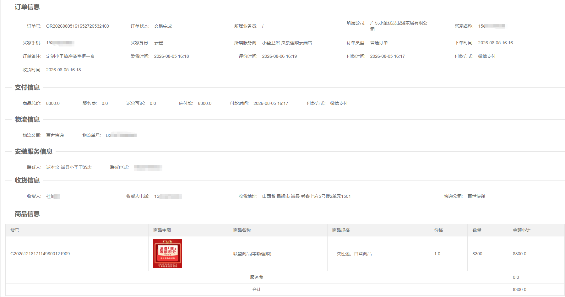Click order status 交易完成
This screenshot has width=565, height=297.
click(x=163, y=26)
